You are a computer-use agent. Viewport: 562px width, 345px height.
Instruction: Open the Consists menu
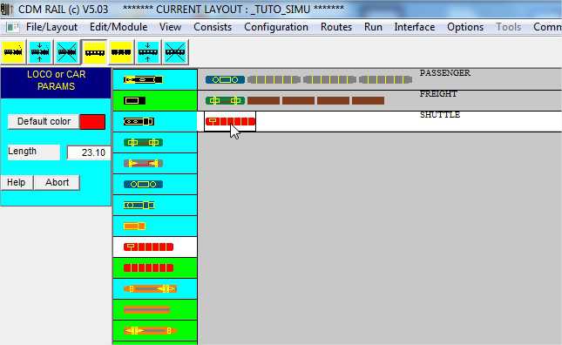[213, 27]
